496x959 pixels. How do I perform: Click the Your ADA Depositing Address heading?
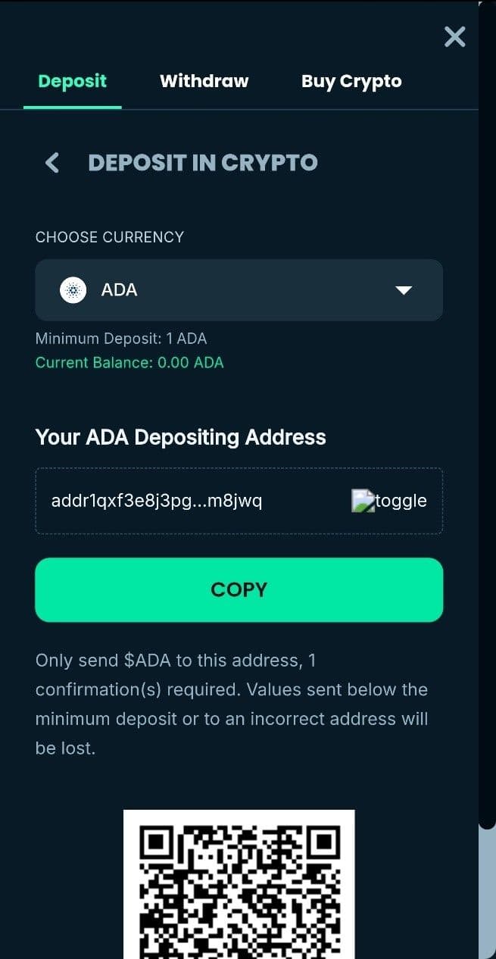181,437
